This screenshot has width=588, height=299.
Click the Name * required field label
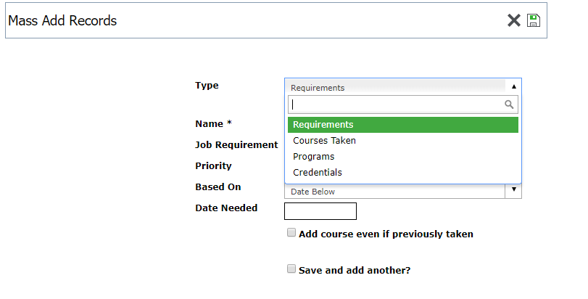pyautogui.click(x=213, y=124)
